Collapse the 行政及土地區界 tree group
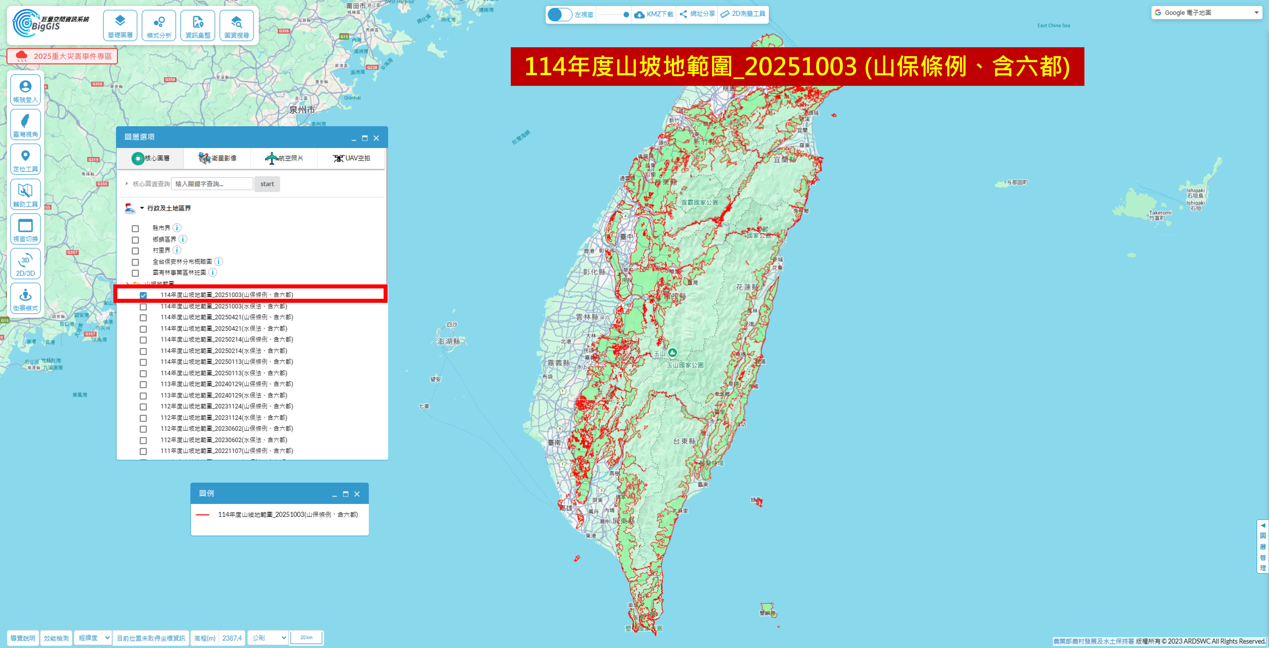This screenshot has height=648, width=1269. tap(142, 208)
